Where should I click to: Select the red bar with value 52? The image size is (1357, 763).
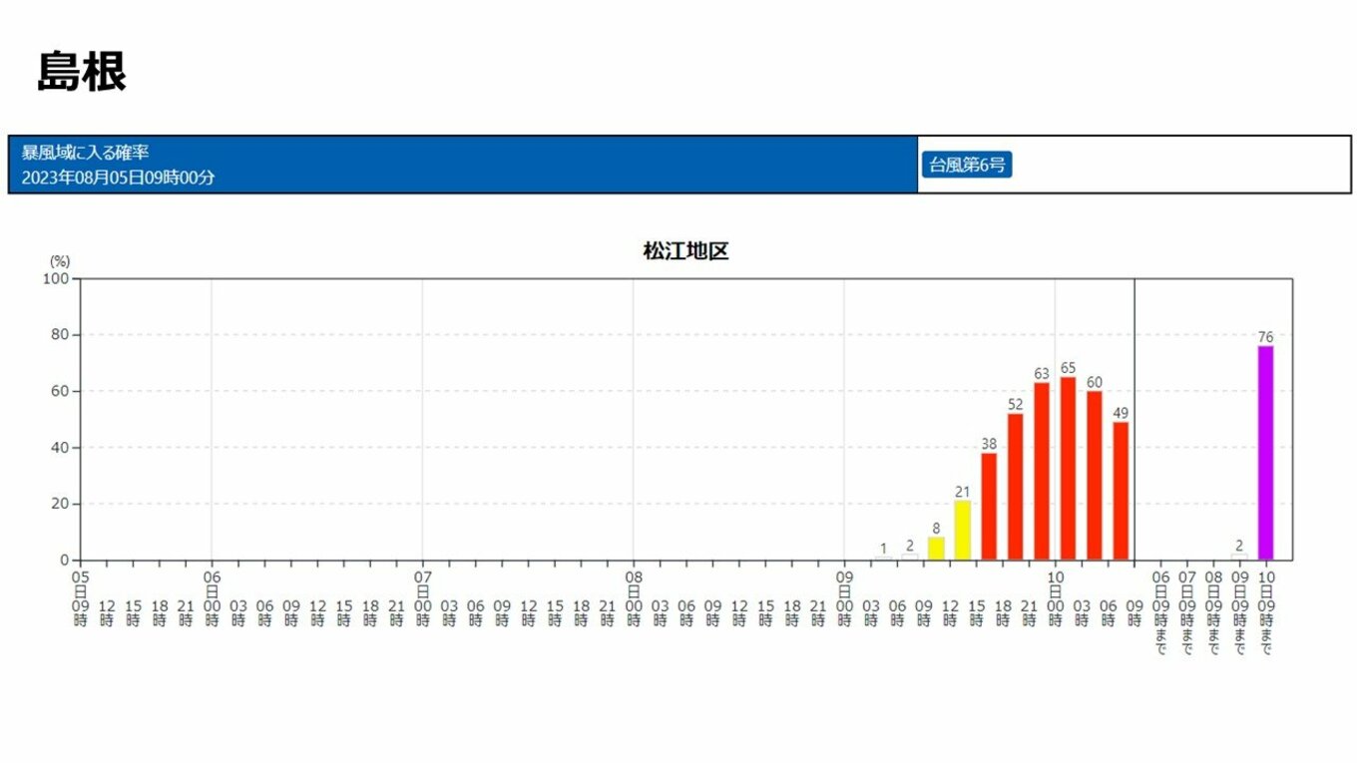pos(1016,487)
